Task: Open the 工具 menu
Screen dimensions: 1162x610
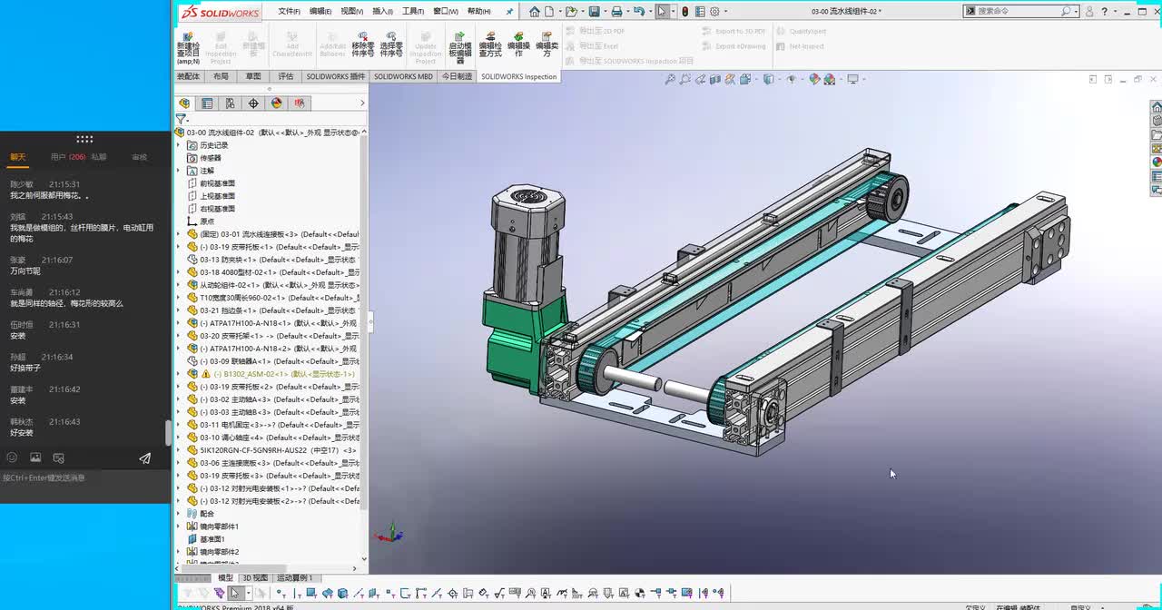Action: coord(413,12)
